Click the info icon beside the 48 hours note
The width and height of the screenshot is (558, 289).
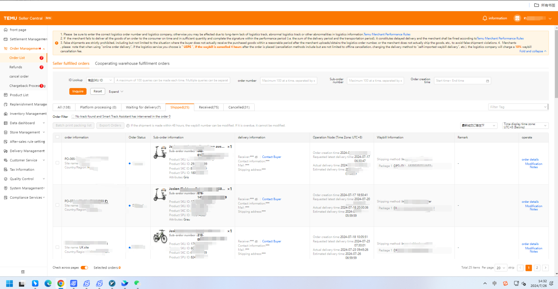pyautogui.click(x=128, y=126)
